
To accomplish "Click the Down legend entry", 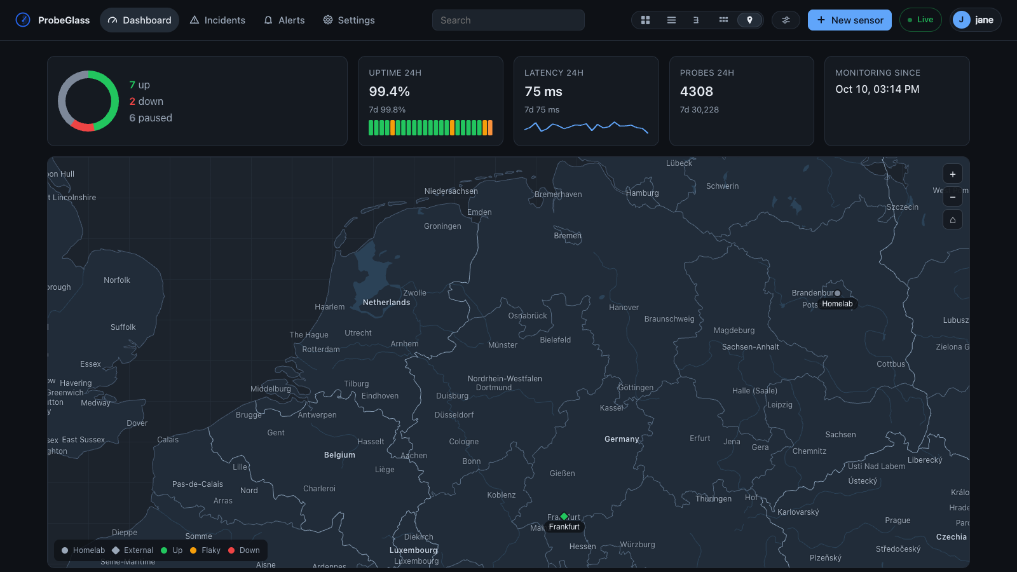I will click(244, 550).
